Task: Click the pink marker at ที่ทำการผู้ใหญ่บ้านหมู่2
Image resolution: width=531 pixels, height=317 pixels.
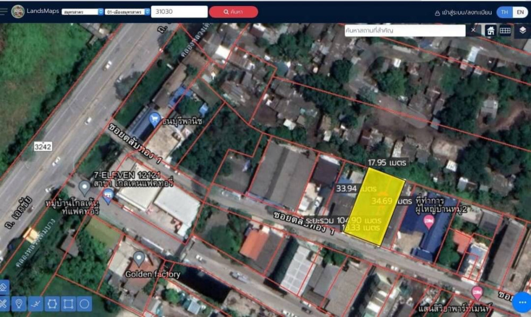Action: pyautogui.click(x=429, y=222)
